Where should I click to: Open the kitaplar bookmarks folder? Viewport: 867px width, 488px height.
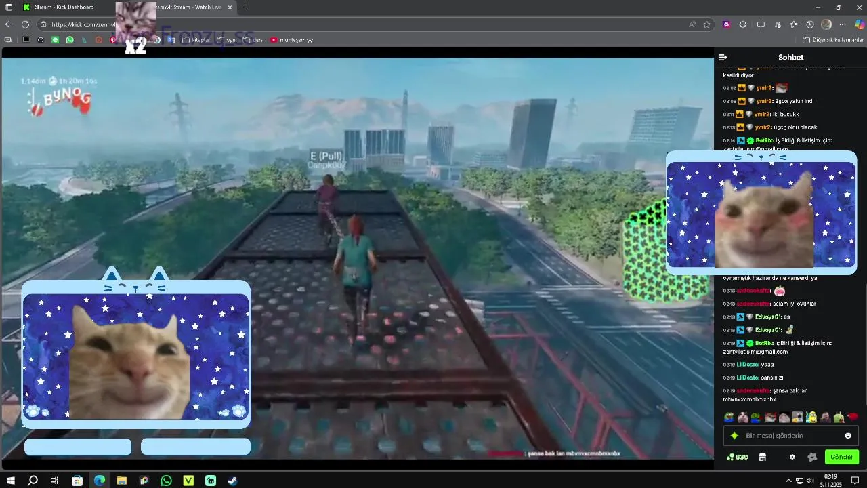click(196, 40)
